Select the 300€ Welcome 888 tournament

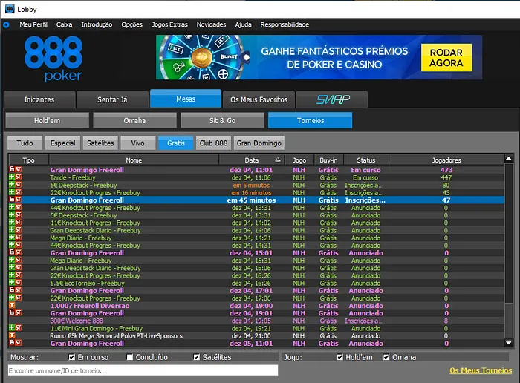coord(256,321)
